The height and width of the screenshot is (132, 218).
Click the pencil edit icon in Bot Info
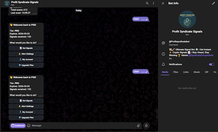214,3
